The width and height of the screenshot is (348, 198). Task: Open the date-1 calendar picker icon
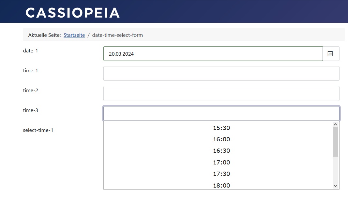330,54
